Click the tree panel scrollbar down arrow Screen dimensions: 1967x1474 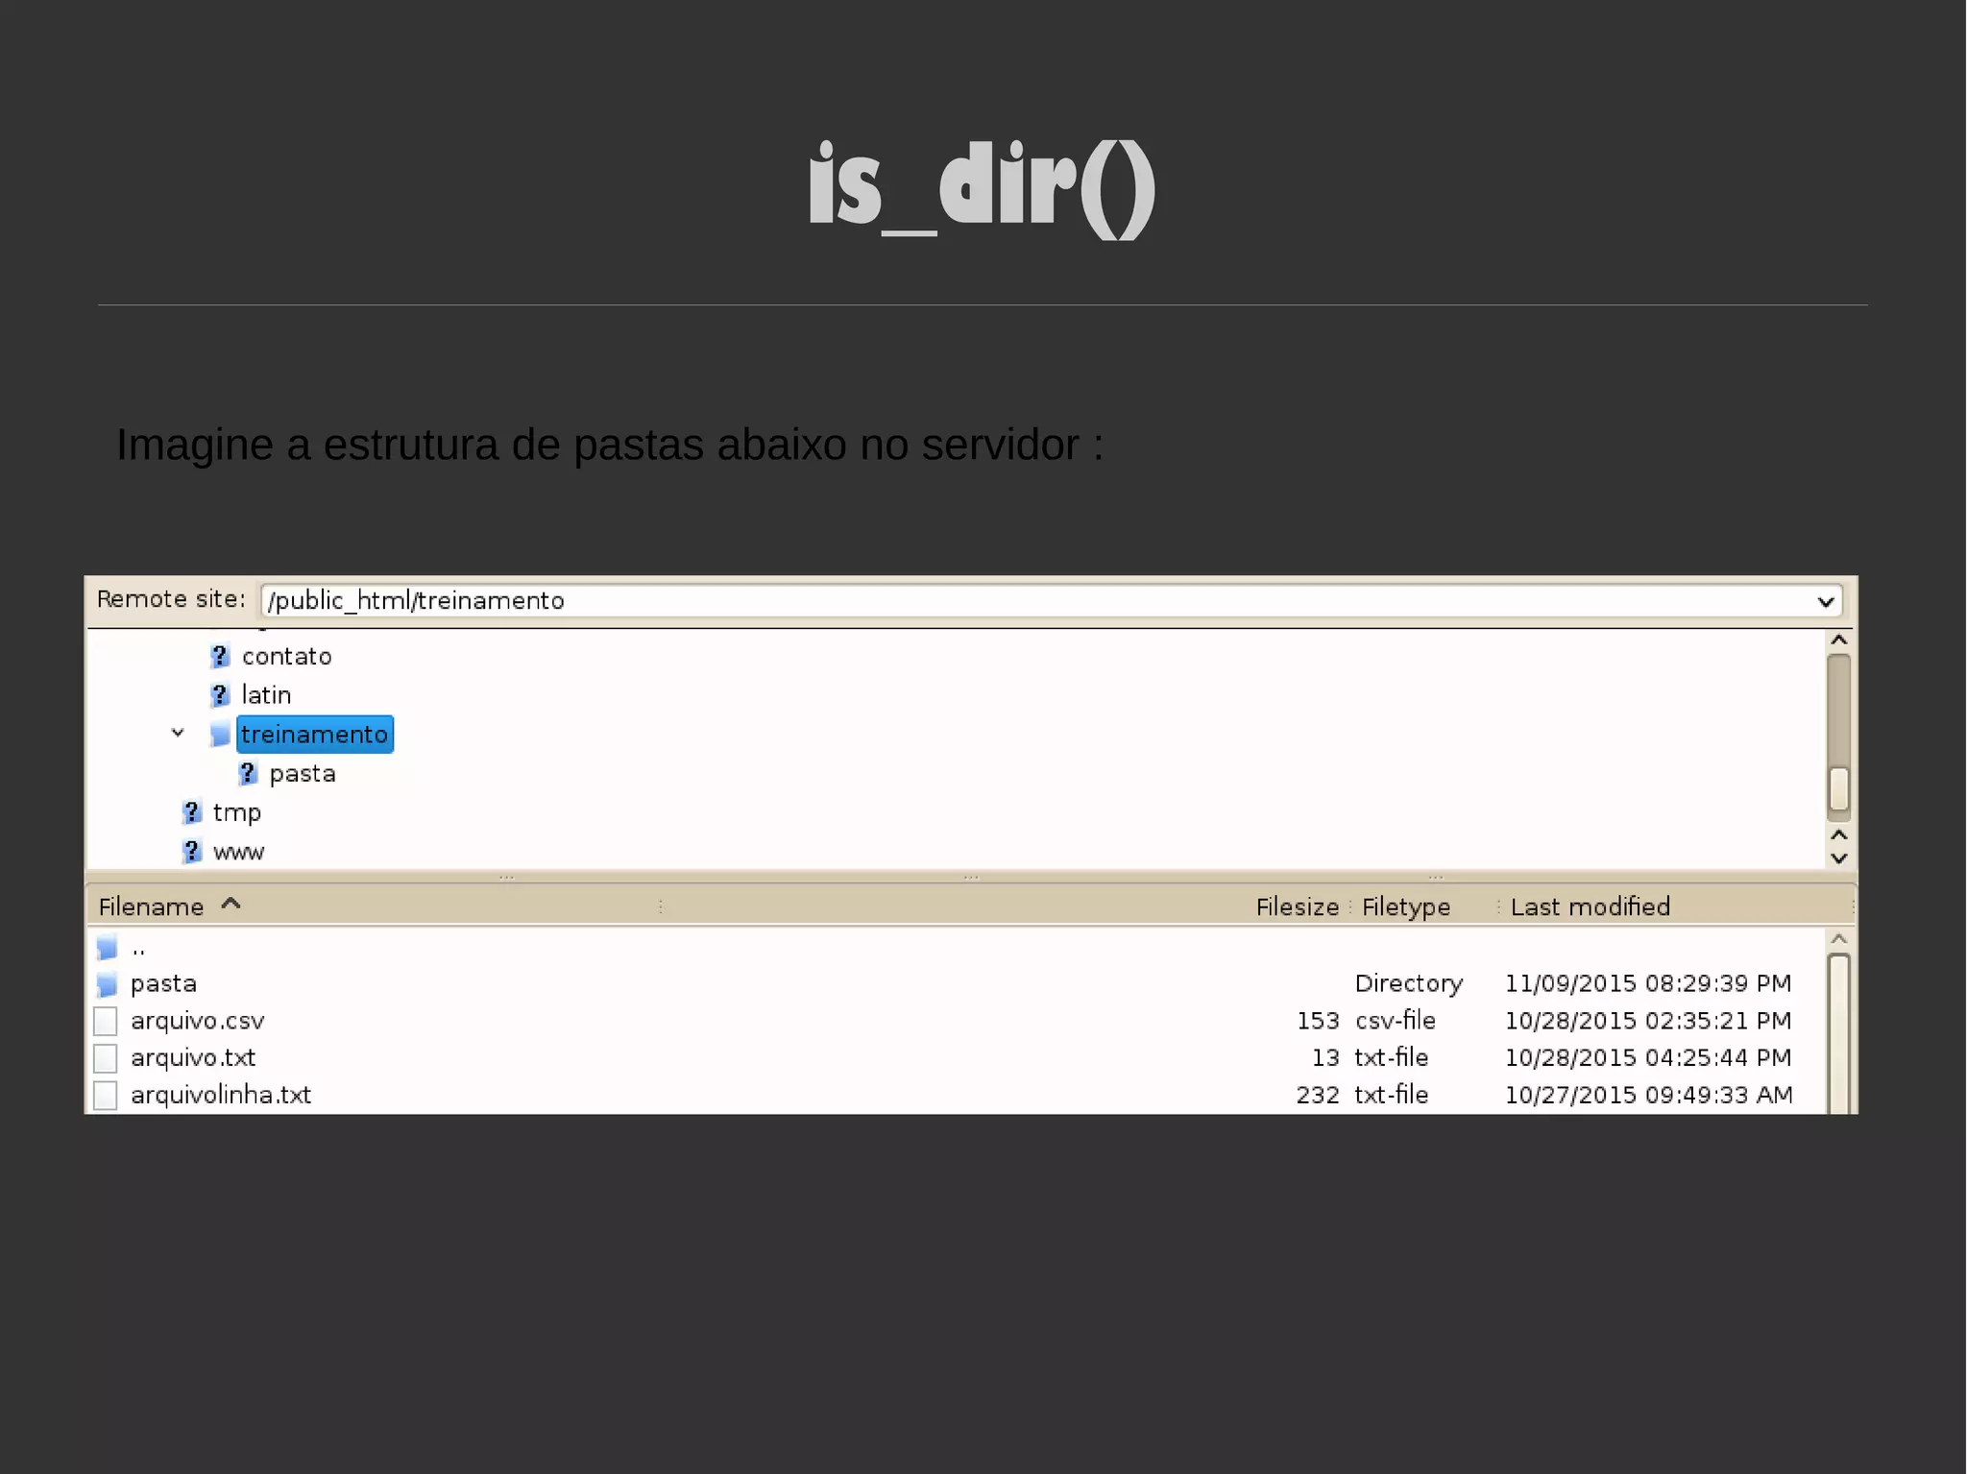[x=1839, y=858]
